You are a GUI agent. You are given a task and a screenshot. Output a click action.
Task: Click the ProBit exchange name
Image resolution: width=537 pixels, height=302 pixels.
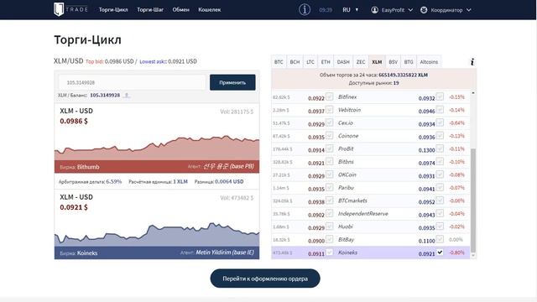pyautogui.click(x=346, y=149)
